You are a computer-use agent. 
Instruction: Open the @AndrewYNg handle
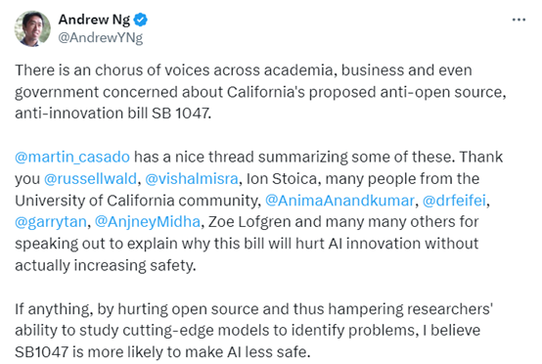click(x=100, y=38)
